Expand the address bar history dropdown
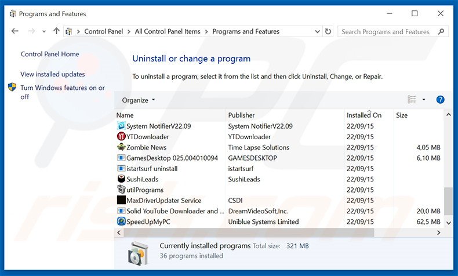458x276 pixels. 317,31
